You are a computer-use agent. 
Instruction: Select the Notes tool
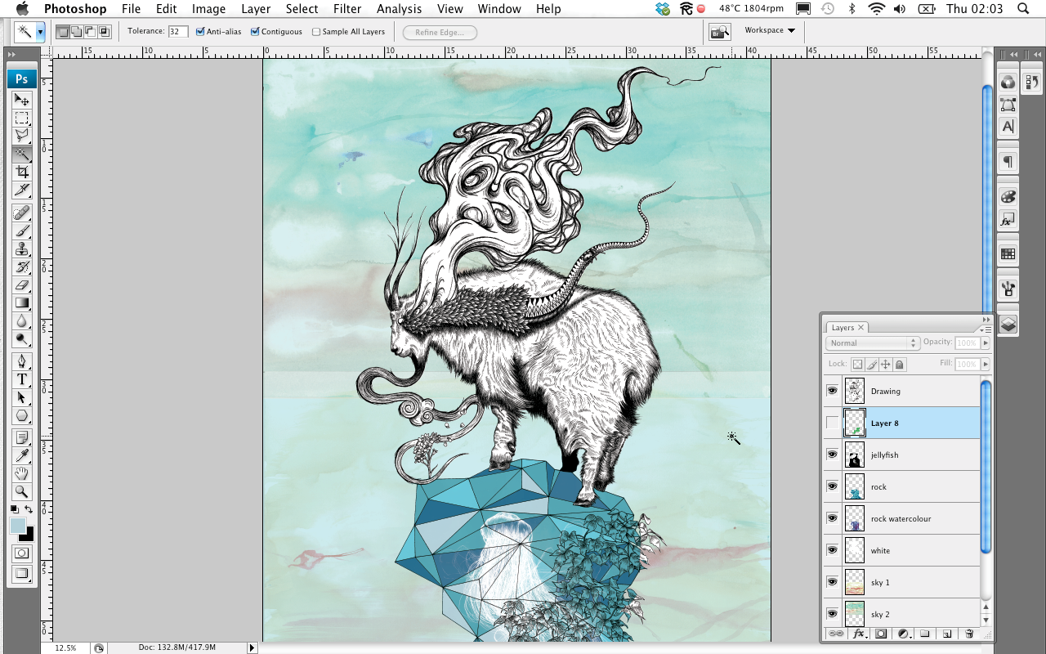(x=22, y=437)
